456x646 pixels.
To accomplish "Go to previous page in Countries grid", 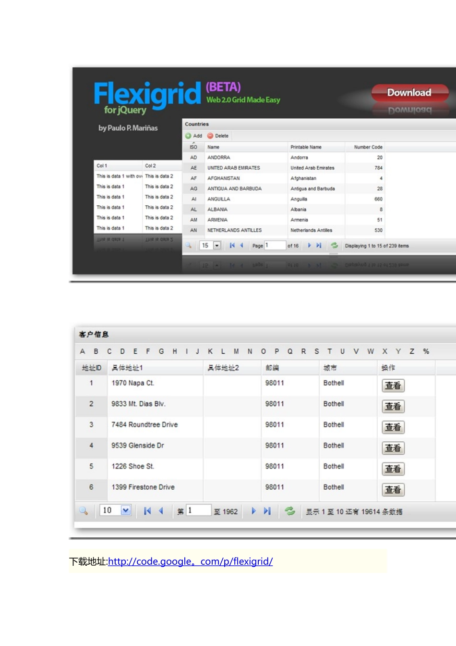I will [242, 246].
